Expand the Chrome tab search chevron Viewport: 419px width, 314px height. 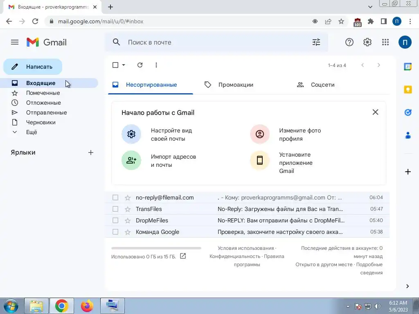tap(370, 7)
